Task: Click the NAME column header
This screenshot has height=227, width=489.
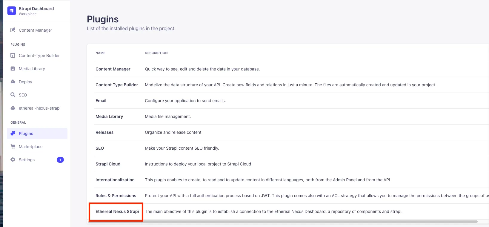Action: [100, 53]
